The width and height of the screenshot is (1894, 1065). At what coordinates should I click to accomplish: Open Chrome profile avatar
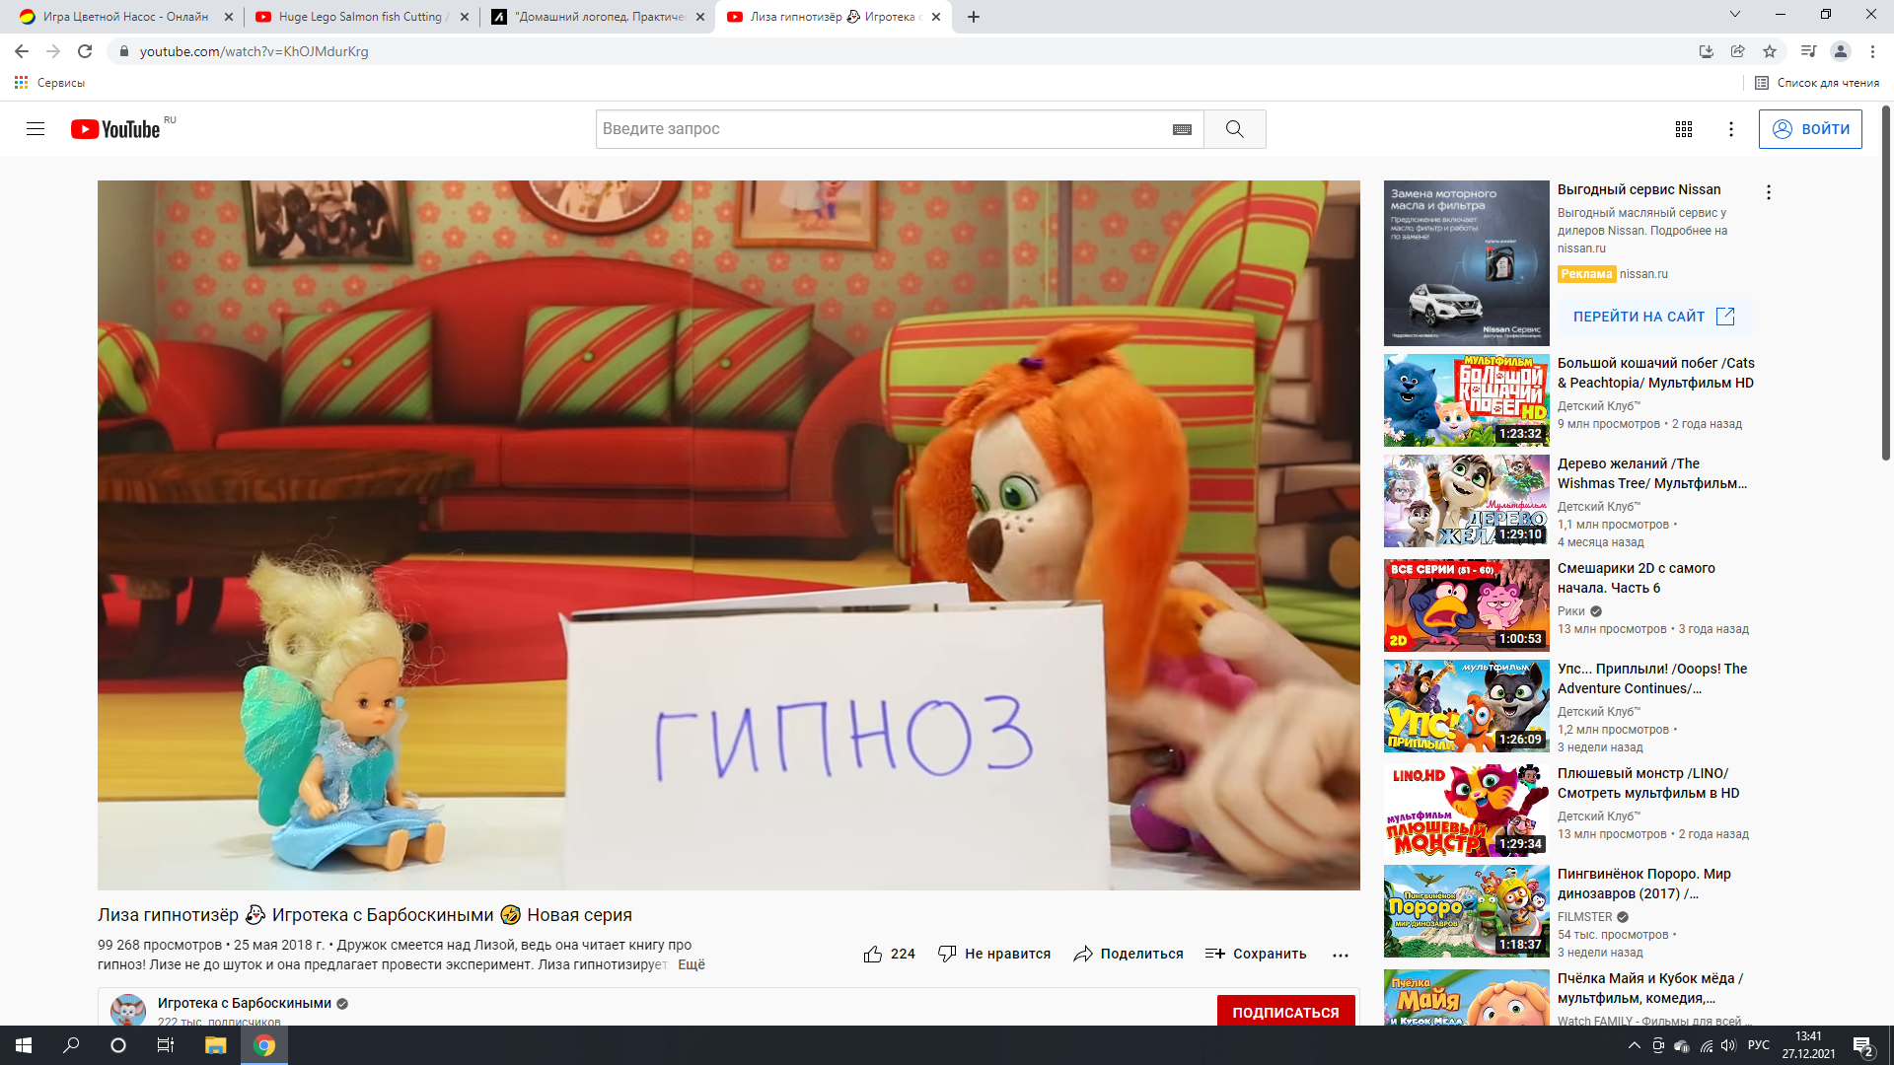(1841, 51)
